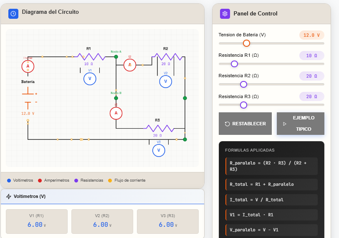The height and width of the screenshot is (238, 339).
Task: Click the lightning icon in Voltímetros header
Action: pos(9,196)
